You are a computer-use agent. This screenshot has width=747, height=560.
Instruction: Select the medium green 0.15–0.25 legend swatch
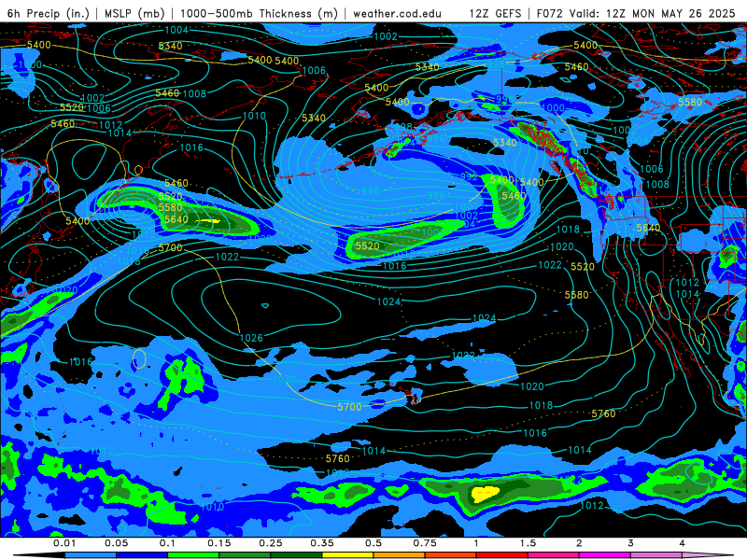(245, 555)
